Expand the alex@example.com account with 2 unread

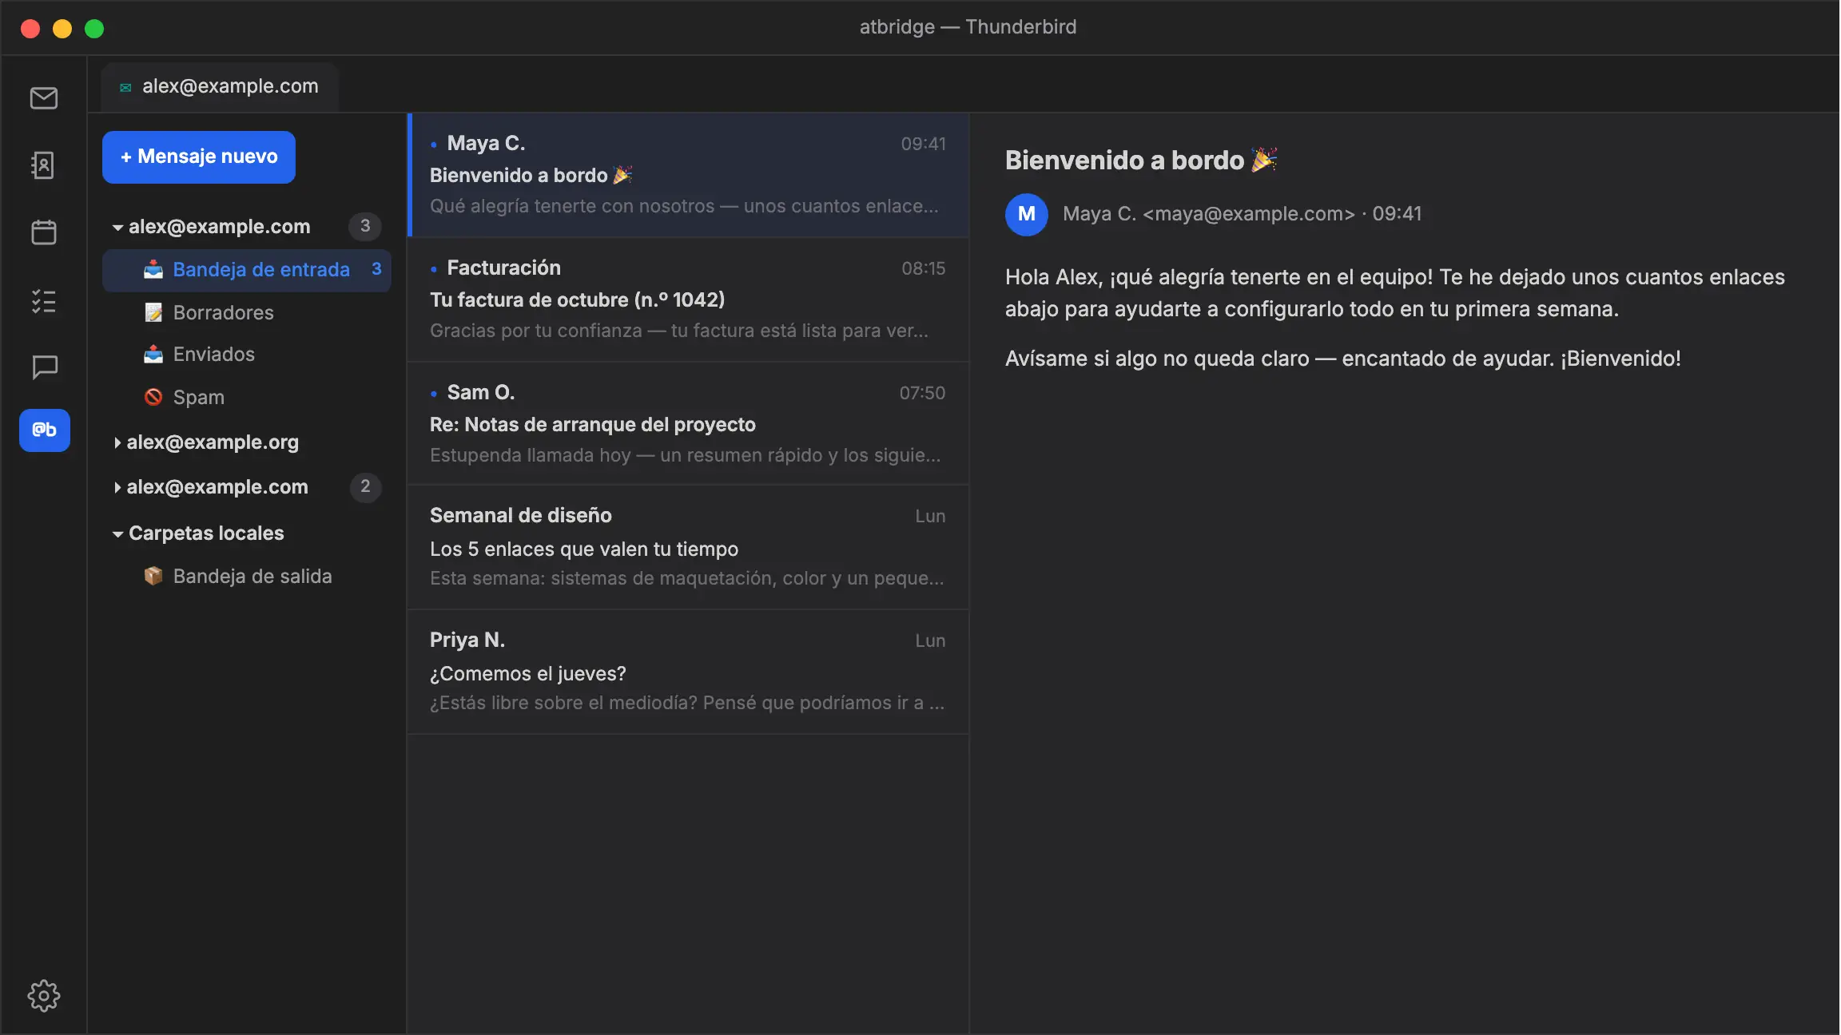tap(117, 487)
